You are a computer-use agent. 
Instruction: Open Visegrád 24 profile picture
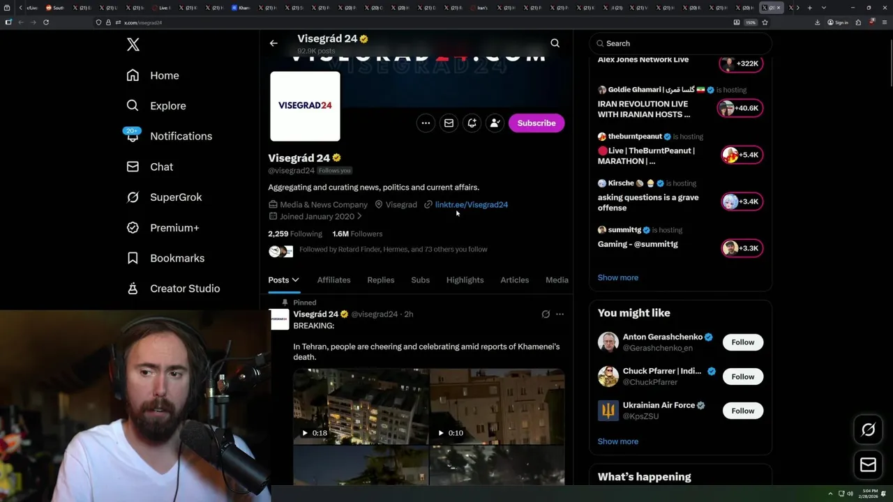[305, 106]
